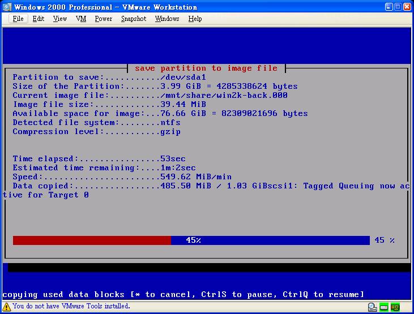Click the 39.44 MiB image file size
Screen dimensions: 414x314
(x=183, y=104)
